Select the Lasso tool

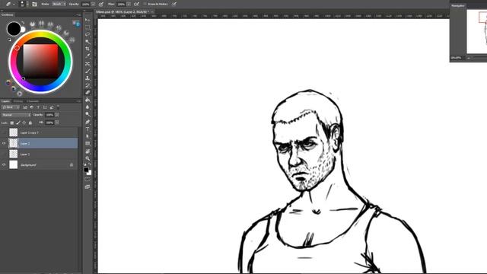(88, 34)
